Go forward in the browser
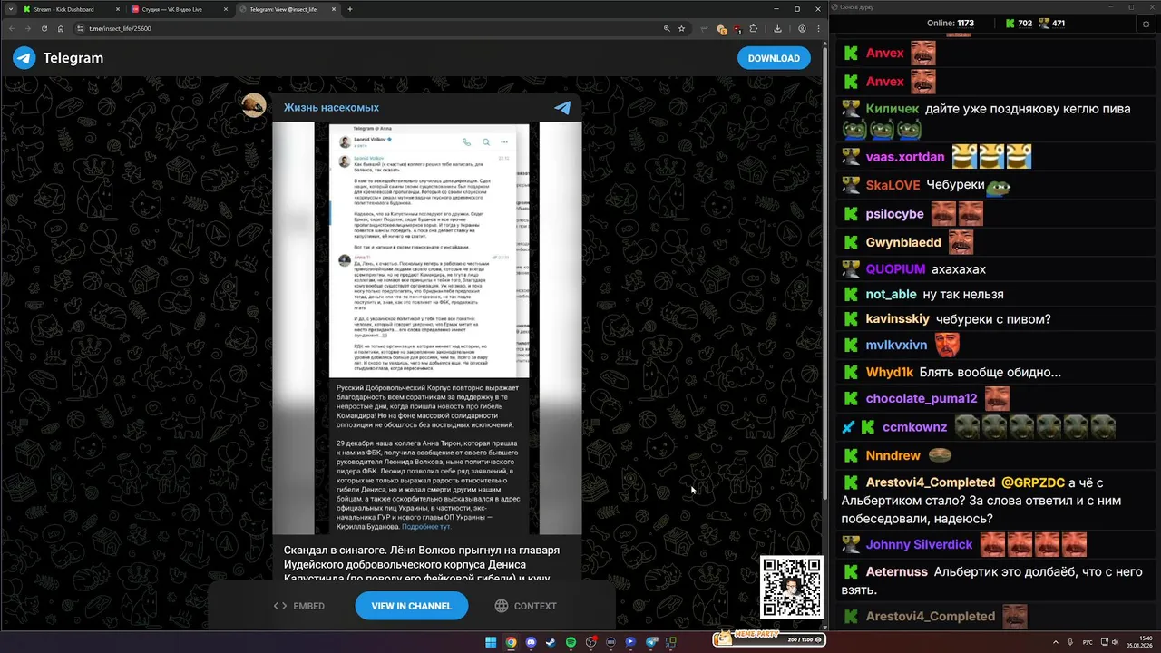1161x653 pixels. tap(28, 28)
